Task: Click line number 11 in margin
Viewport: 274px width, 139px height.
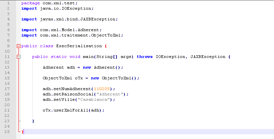Action: 7,57
